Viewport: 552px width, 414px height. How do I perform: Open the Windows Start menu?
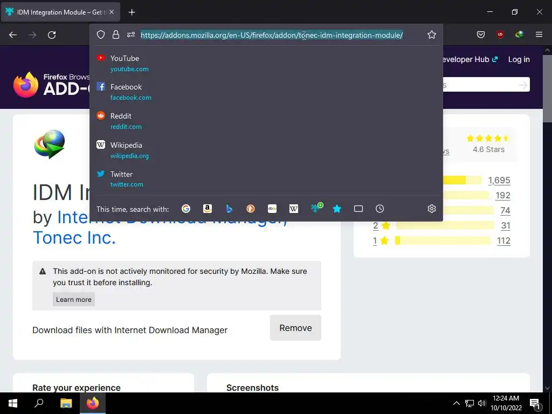13,403
